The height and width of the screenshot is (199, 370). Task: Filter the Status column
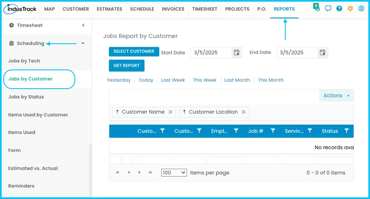click(346, 131)
